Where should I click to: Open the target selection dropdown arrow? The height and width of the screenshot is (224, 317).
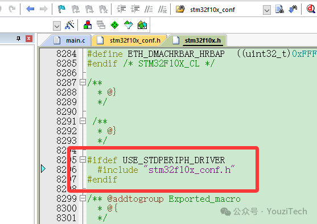click(57, 26)
